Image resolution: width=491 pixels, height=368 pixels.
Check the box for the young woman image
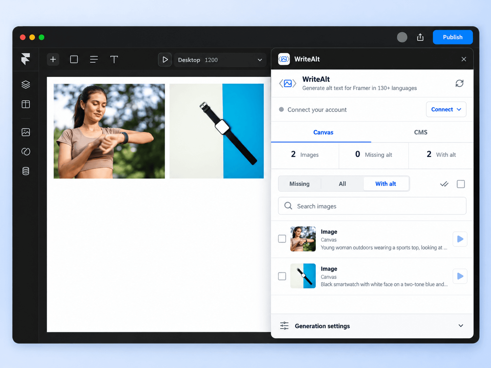[x=282, y=239]
